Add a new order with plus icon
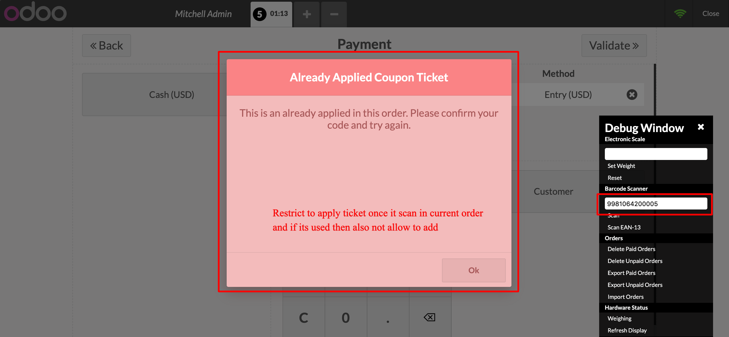729x337 pixels. (307, 14)
